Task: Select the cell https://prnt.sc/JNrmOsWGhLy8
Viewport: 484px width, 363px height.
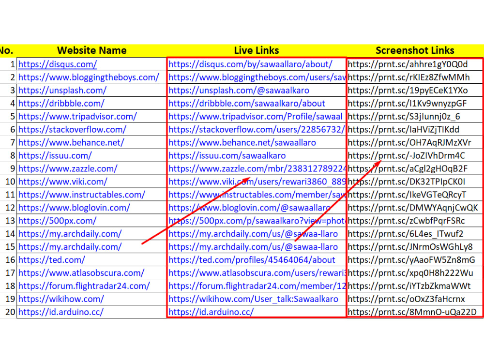Action: click(415, 247)
